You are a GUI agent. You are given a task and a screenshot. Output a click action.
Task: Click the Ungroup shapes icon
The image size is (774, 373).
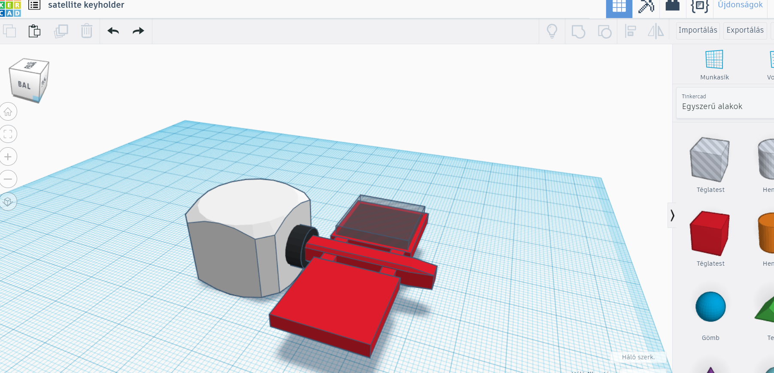[604, 32]
